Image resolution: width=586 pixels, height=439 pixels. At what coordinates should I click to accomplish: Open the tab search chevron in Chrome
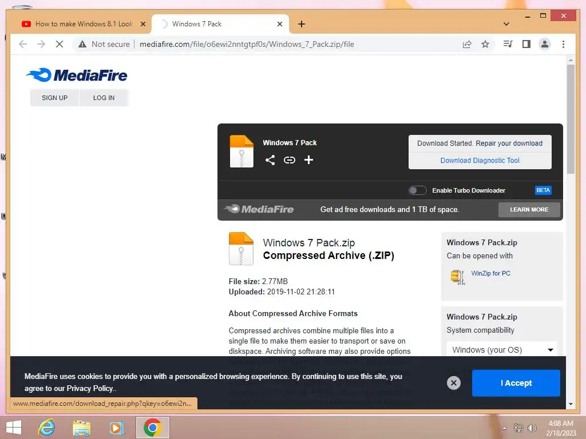point(506,24)
